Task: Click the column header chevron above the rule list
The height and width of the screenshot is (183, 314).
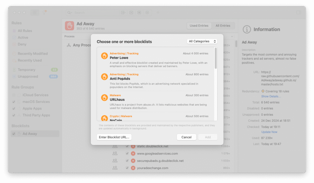Action: coord(232,37)
